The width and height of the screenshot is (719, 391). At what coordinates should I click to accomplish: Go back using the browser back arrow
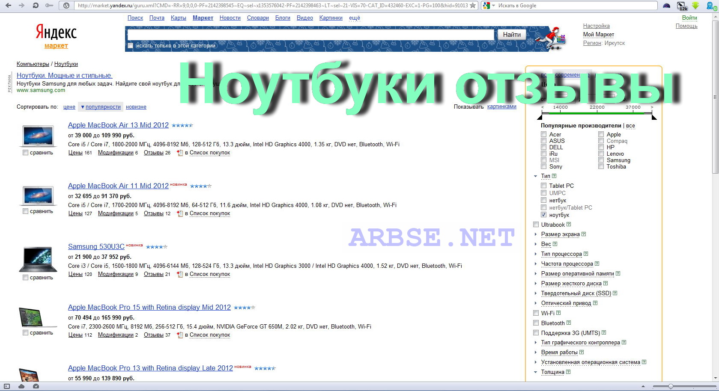click(8, 6)
